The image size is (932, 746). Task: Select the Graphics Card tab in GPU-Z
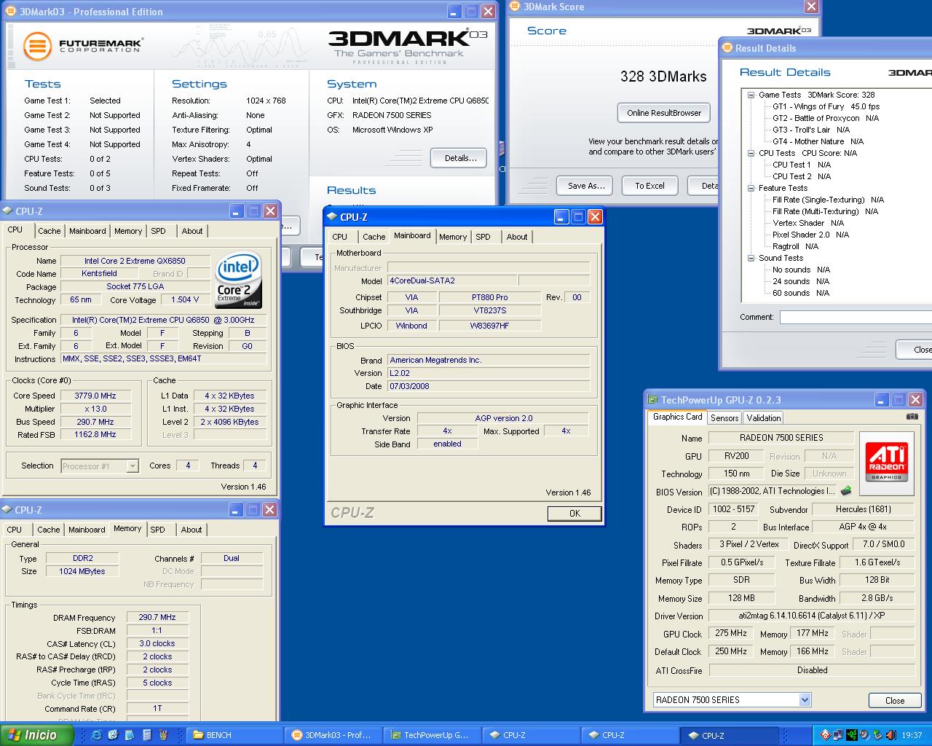[677, 417]
